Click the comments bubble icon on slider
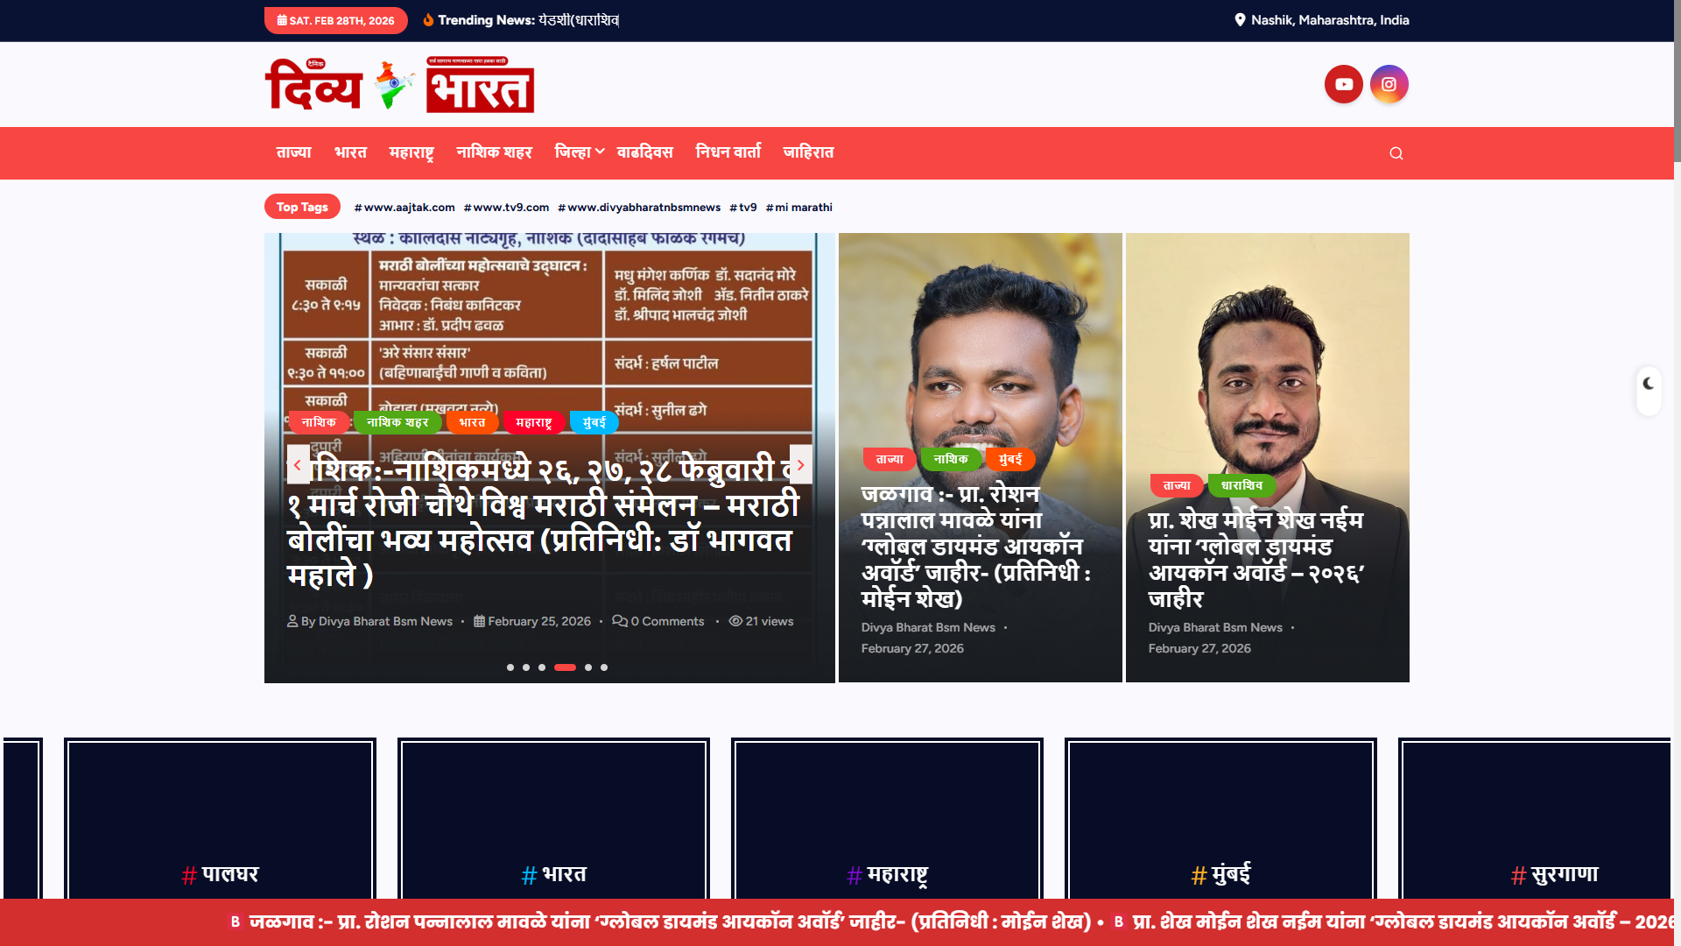This screenshot has width=1681, height=946. tap(619, 621)
